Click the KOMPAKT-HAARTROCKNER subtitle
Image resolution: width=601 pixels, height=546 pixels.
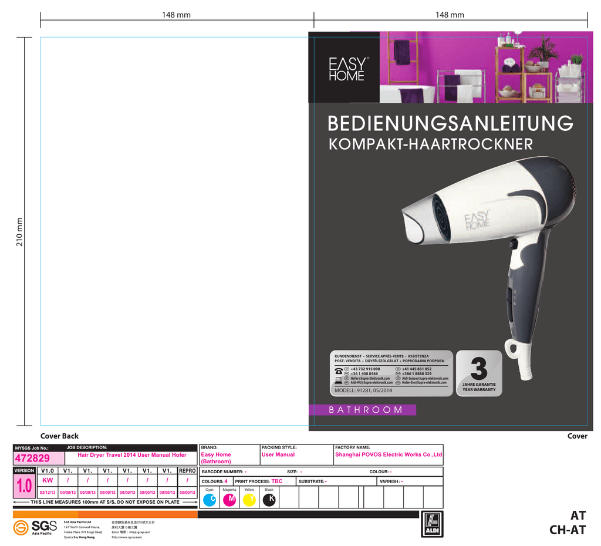pos(431,144)
